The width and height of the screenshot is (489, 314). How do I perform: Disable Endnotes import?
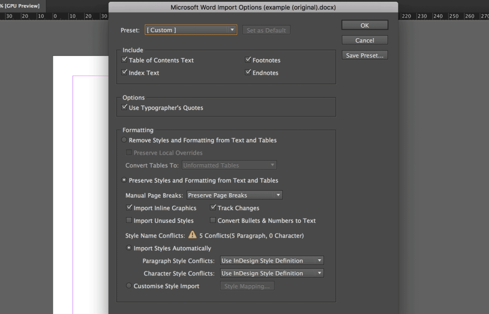tap(248, 73)
